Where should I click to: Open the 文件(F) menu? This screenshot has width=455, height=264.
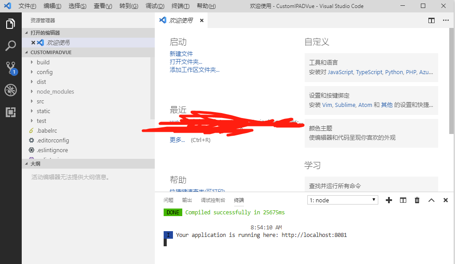click(27, 6)
